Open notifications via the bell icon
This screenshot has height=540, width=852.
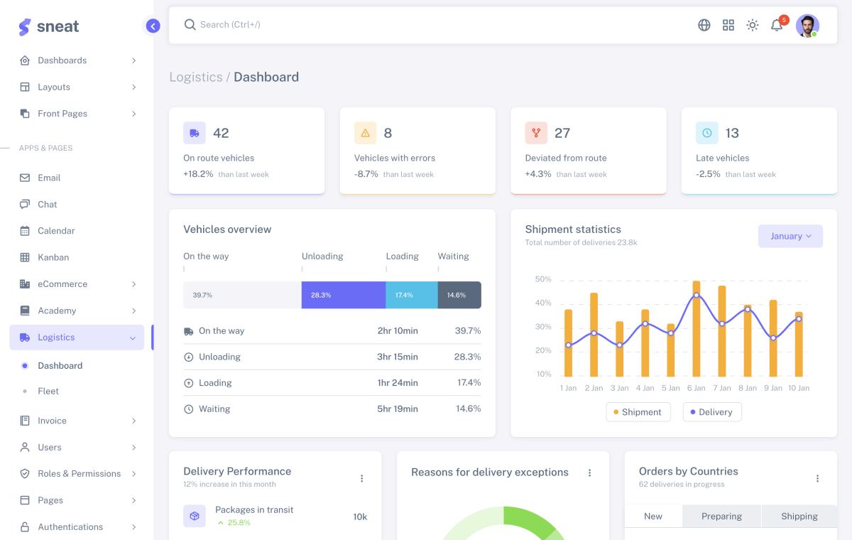coord(776,25)
